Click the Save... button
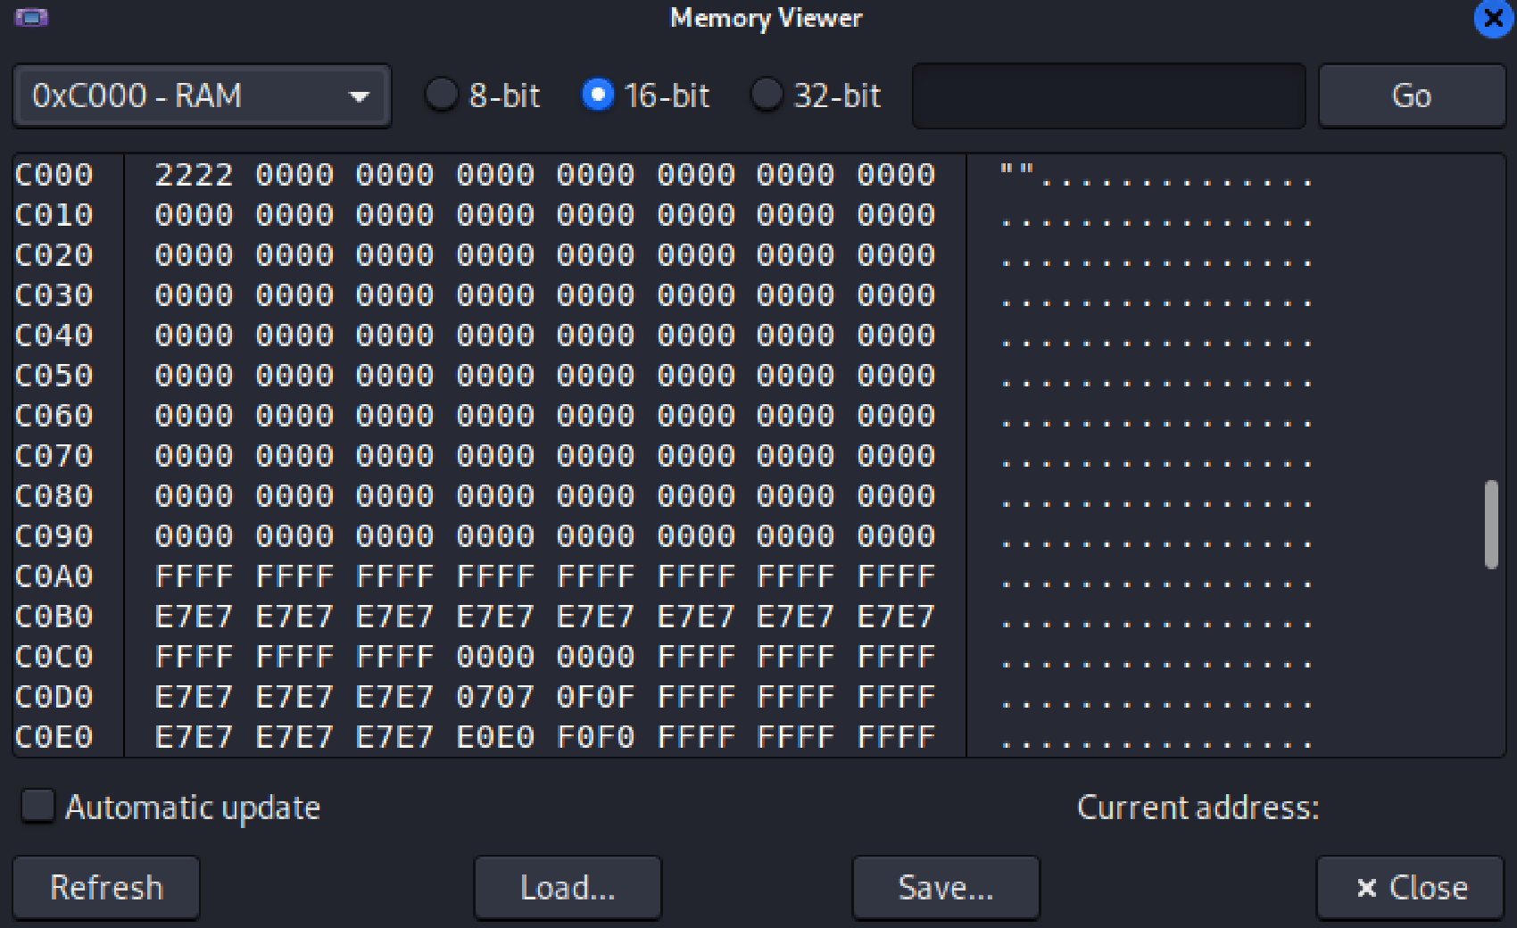 click(946, 888)
